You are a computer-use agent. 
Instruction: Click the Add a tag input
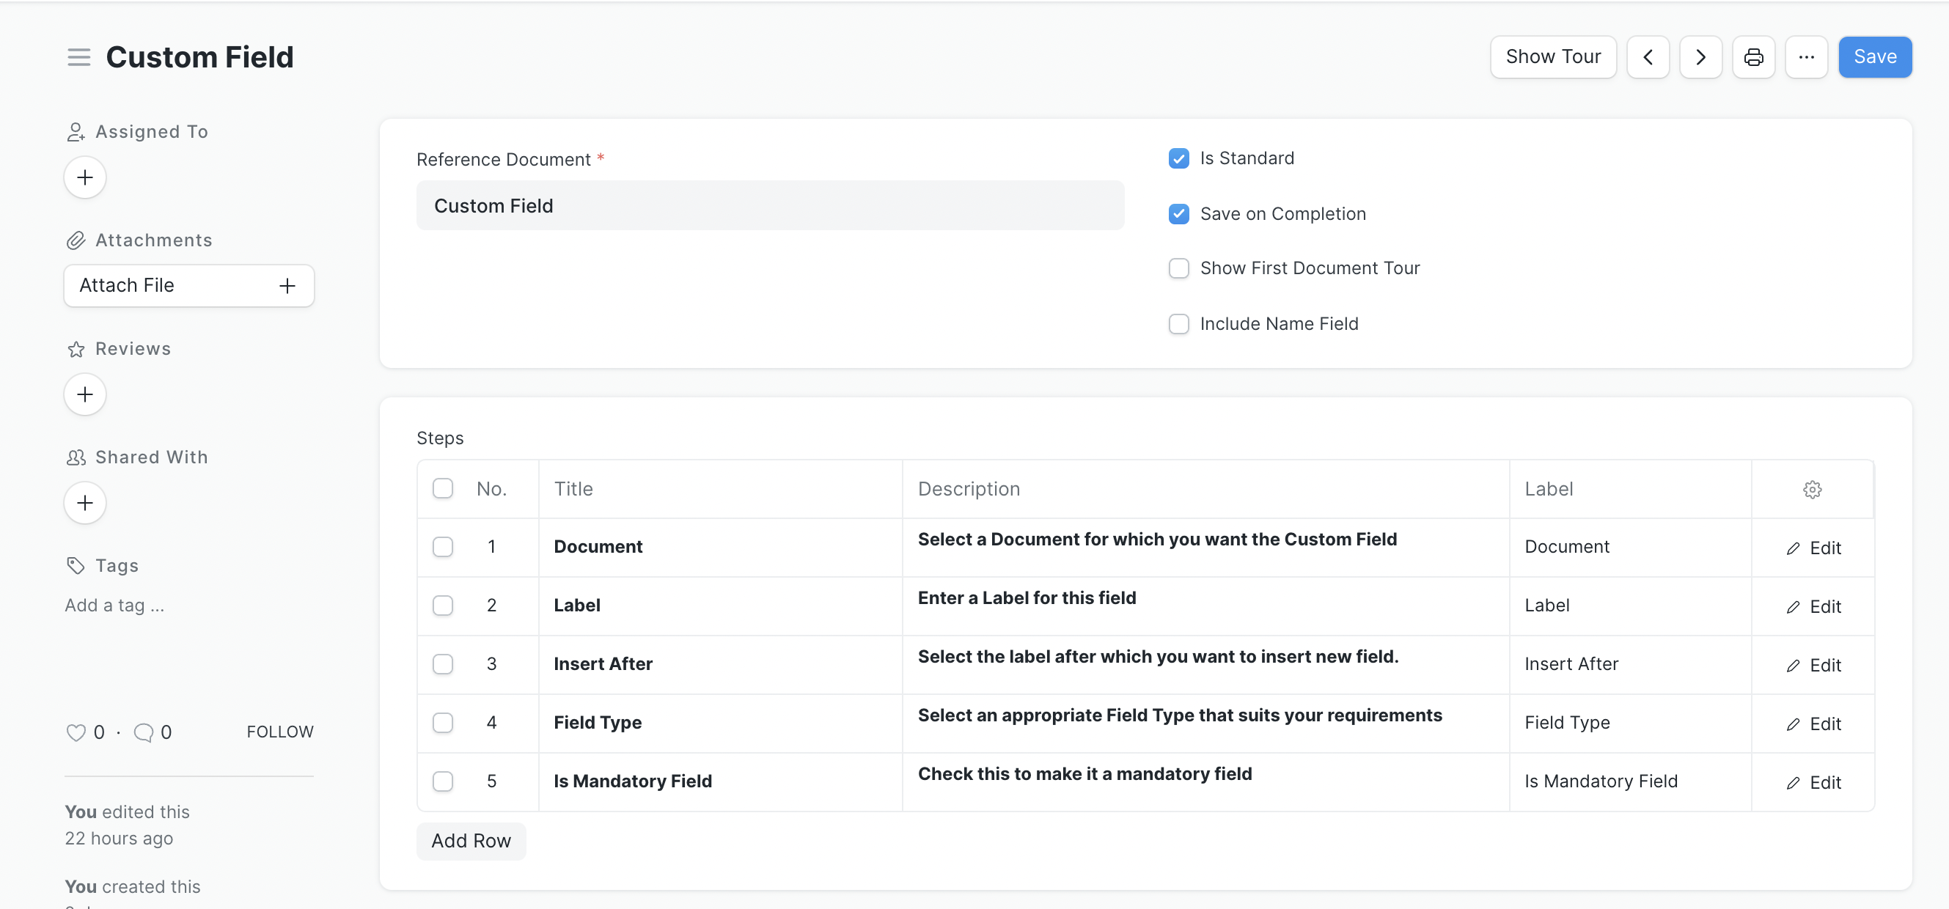point(114,605)
